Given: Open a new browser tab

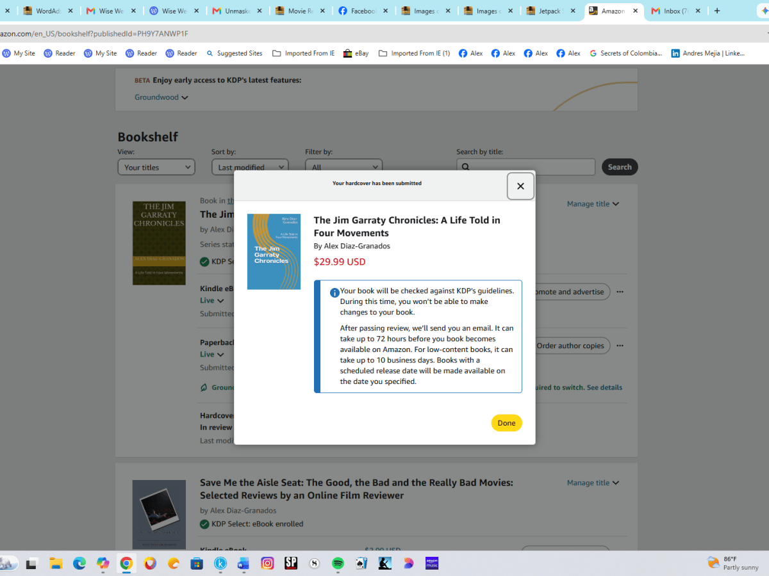Looking at the screenshot, I should tap(717, 11).
